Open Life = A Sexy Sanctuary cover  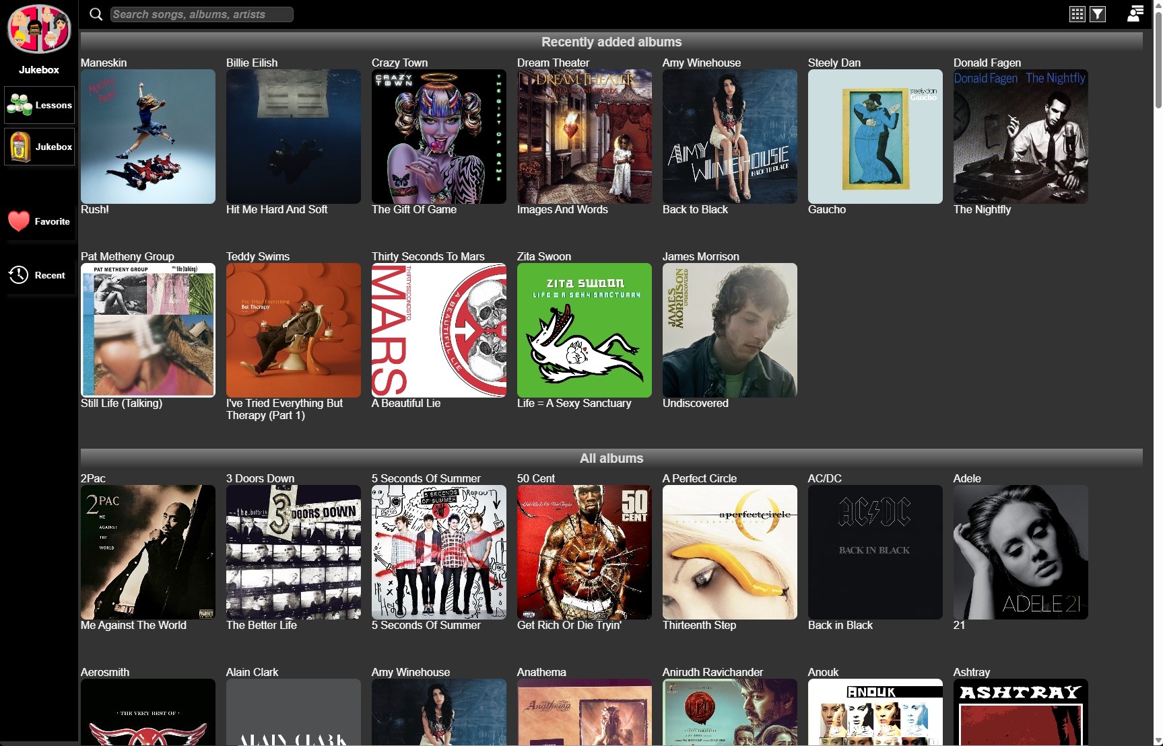click(x=585, y=330)
